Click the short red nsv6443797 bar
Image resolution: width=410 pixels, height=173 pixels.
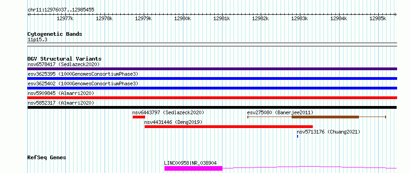[x=139, y=117]
